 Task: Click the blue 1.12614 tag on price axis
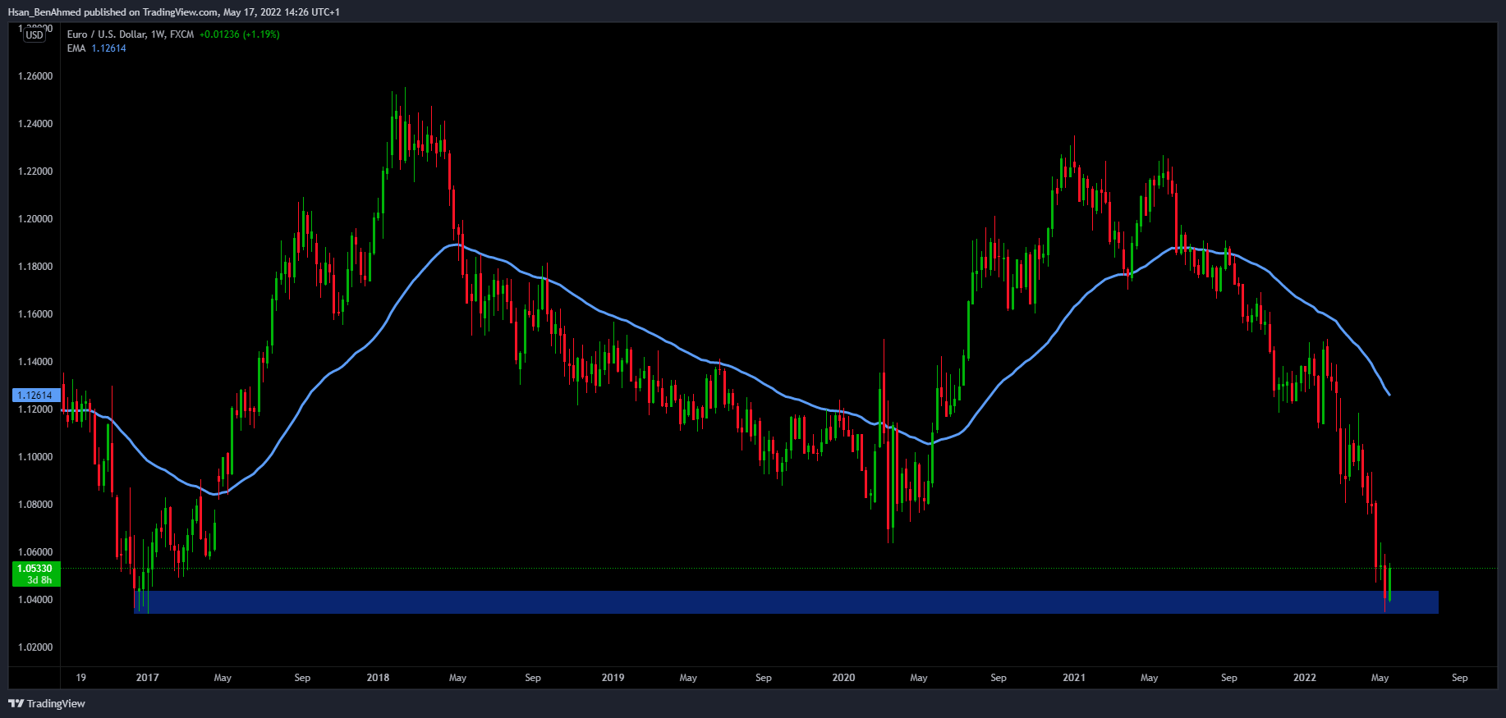click(x=35, y=396)
